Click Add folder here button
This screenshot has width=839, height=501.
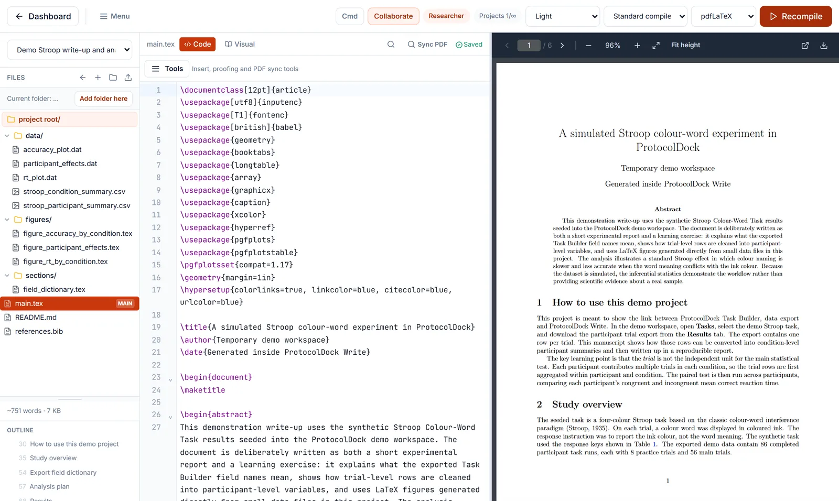pyautogui.click(x=103, y=99)
